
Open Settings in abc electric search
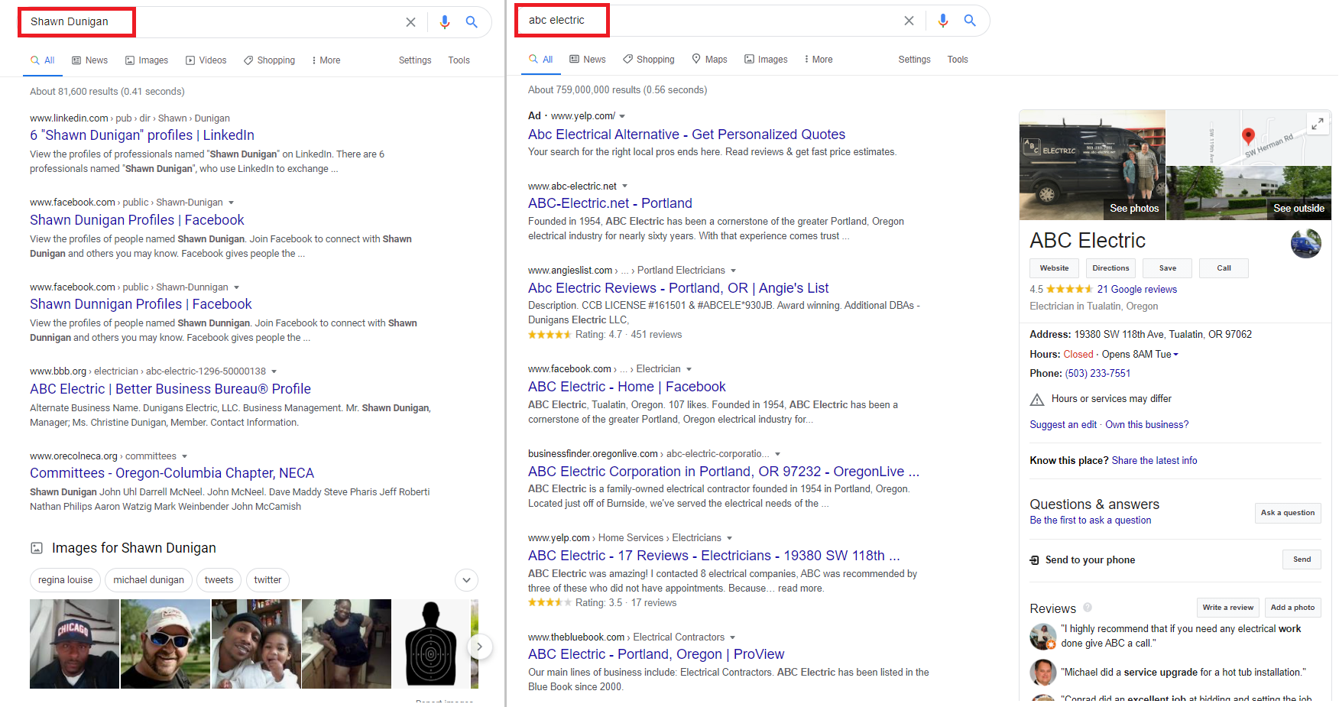914,60
